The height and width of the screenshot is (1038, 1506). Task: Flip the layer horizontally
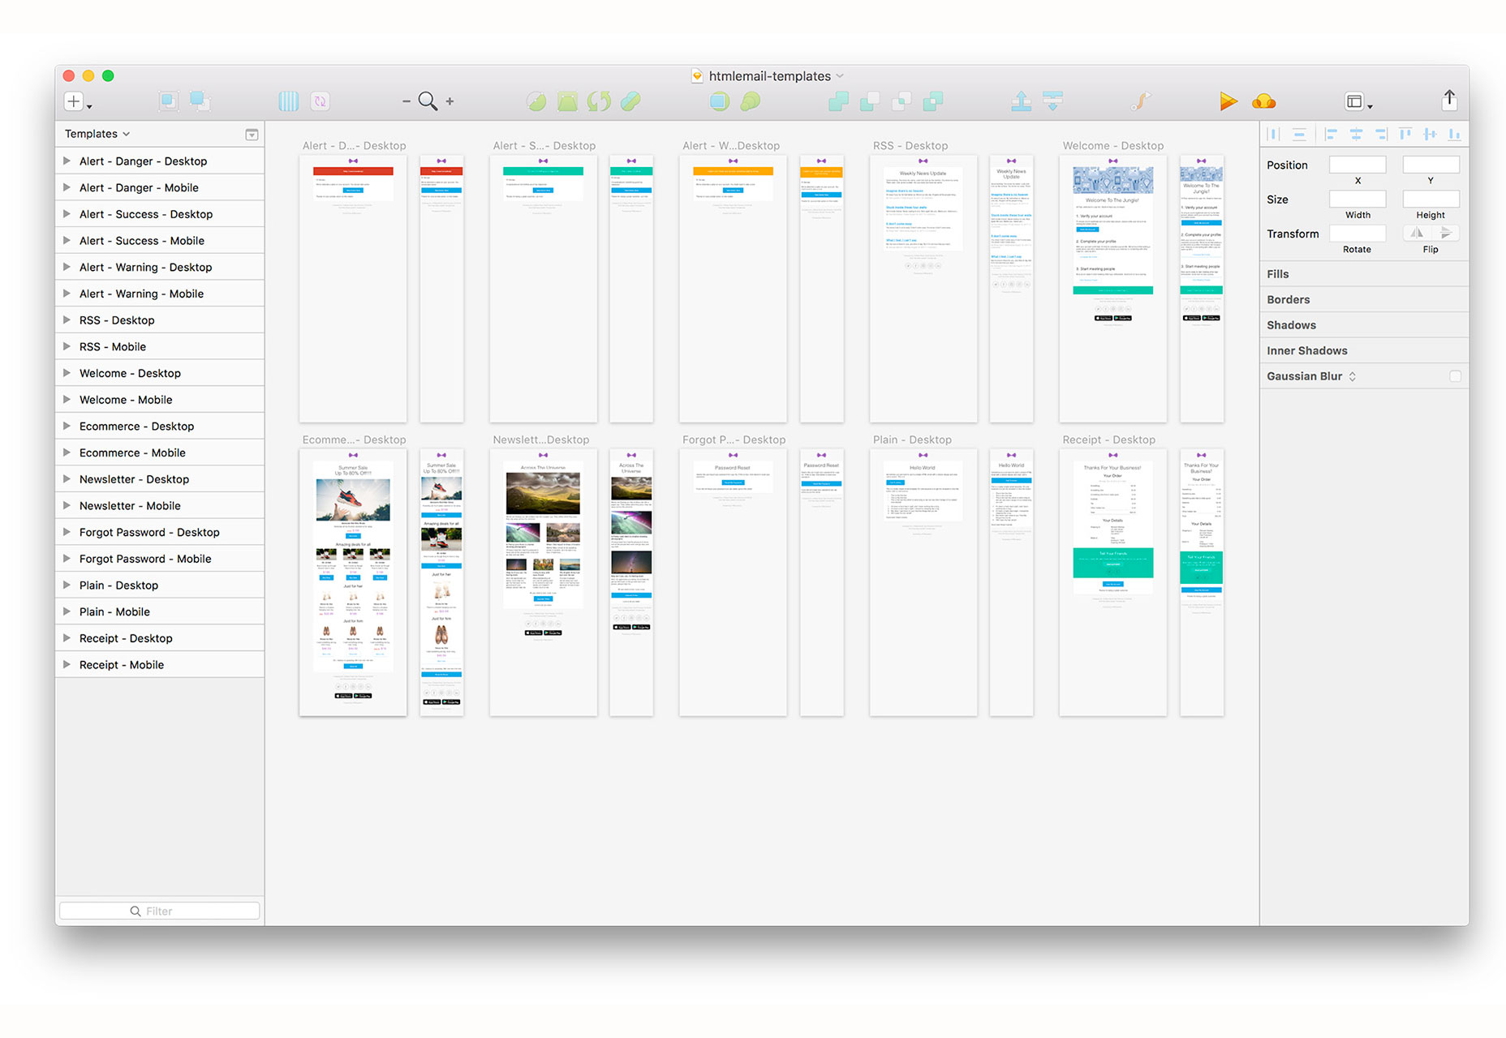(1417, 234)
